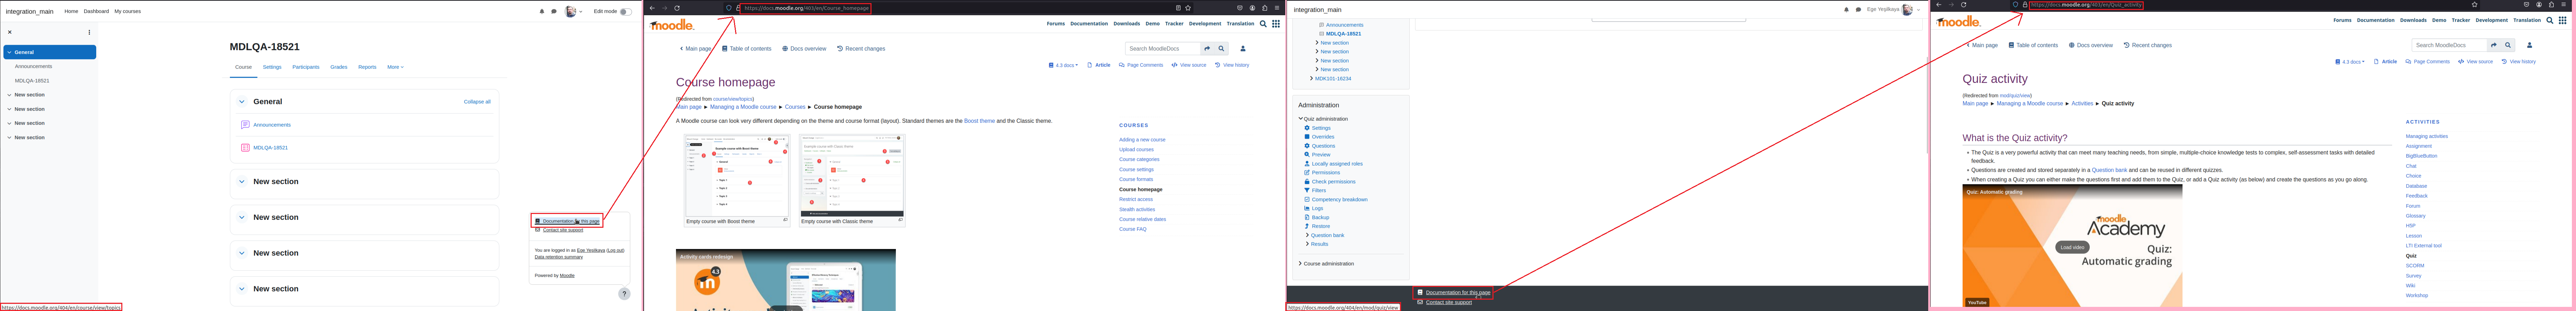Click the magnifier icon in Course homepage docs header
The height and width of the screenshot is (311, 2576).
coord(1263,24)
